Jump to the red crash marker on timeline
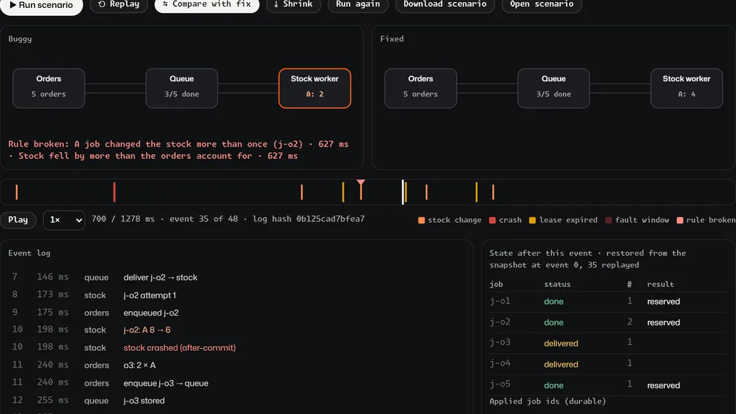Image resolution: width=736 pixels, height=414 pixels. [x=114, y=192]
